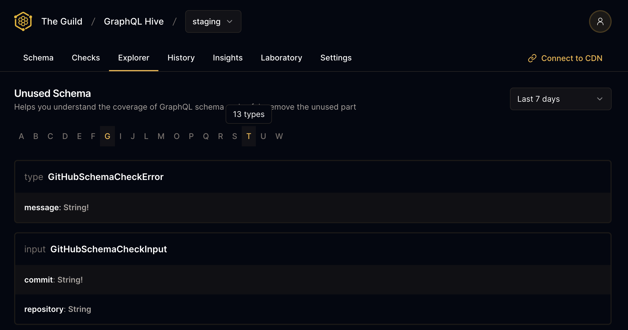628x330 pixels.
Task: Enable the letter A type filter
Action: (x=21, y=136)
